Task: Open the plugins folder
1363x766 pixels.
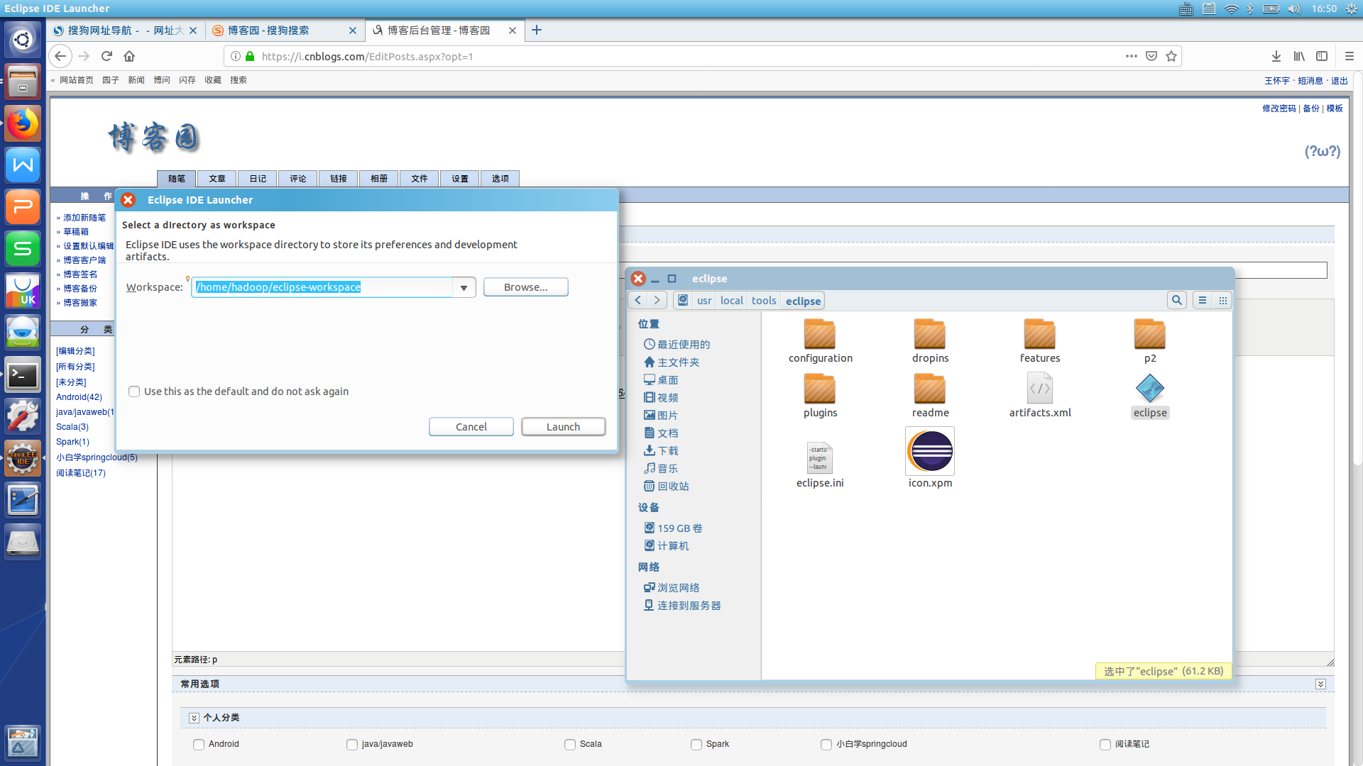Action: 819,389
